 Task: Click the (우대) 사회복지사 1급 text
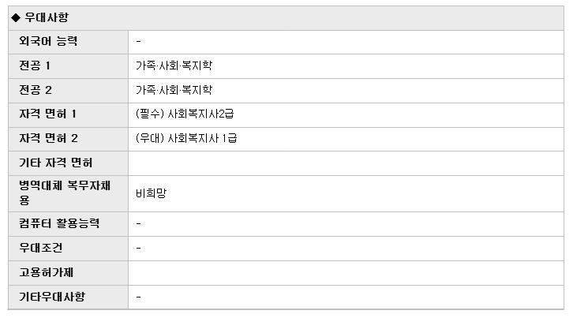pos(186,139)
